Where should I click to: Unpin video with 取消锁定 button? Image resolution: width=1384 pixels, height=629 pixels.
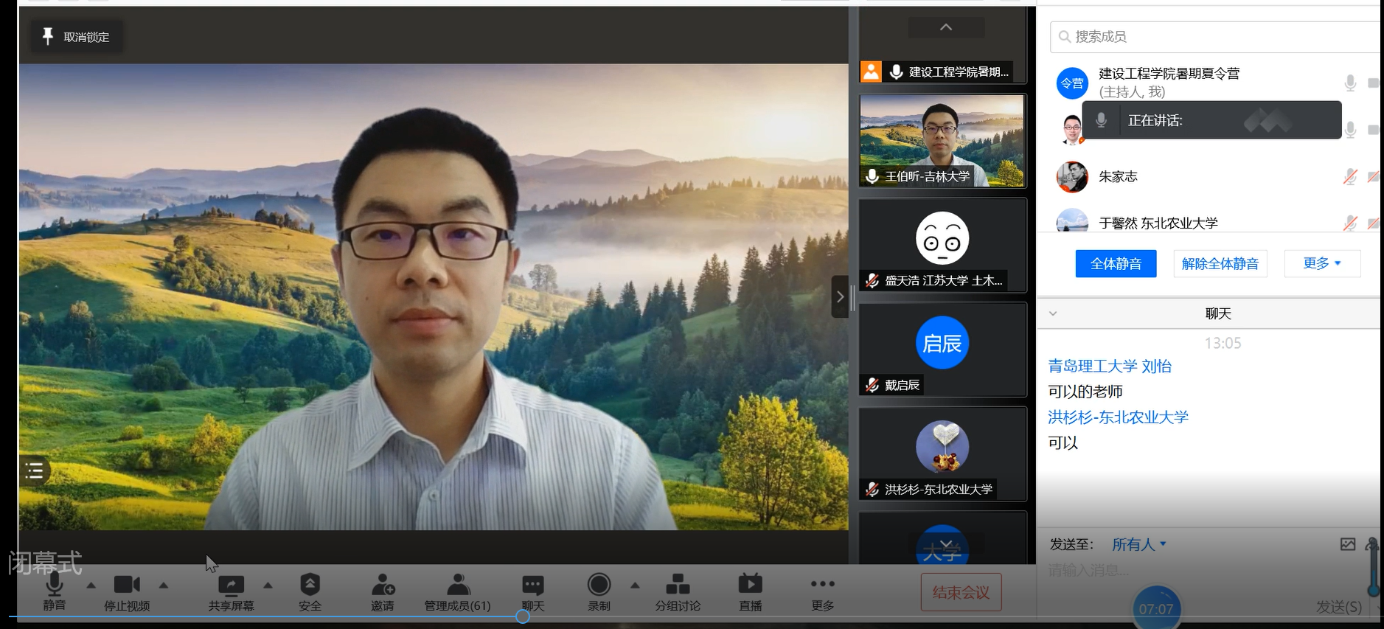click(77, 37)
